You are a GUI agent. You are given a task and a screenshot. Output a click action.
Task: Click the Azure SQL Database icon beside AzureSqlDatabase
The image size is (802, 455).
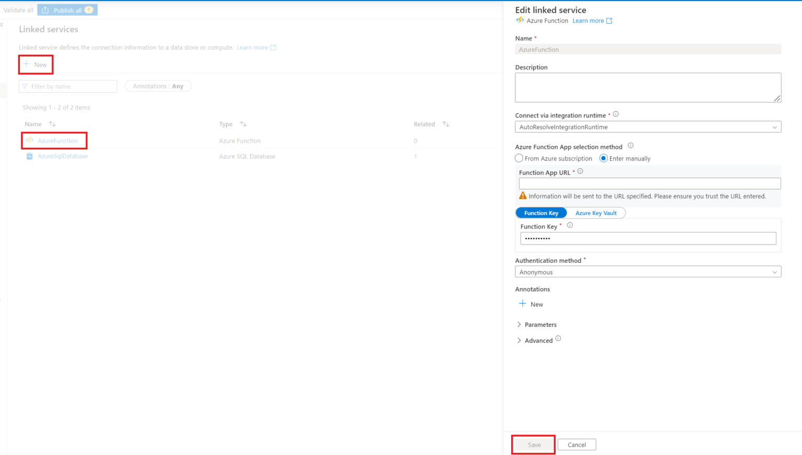pos(29,156)
